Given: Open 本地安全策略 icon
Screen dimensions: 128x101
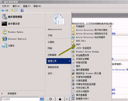Looking at the screenshot, I should [73, 59].
